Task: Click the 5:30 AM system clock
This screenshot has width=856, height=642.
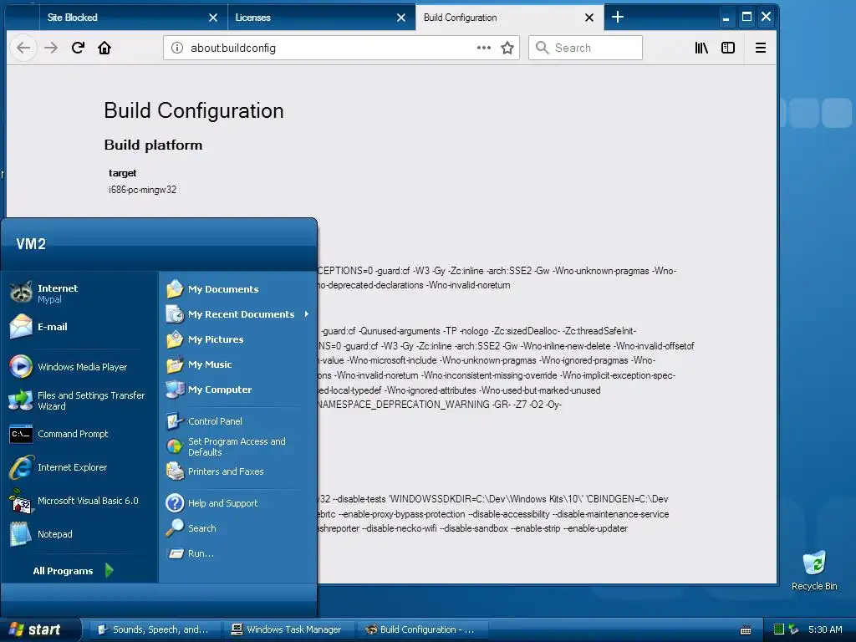Action: (x=825, y=629)
